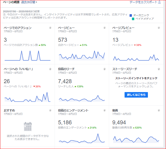Viewport: 166px width, 149px height.
Task: Click the ▲620% change indicator
Action: [137, 128]
